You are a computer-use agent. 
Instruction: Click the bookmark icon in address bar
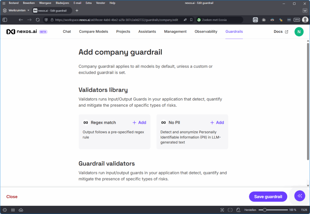[191, 20]
